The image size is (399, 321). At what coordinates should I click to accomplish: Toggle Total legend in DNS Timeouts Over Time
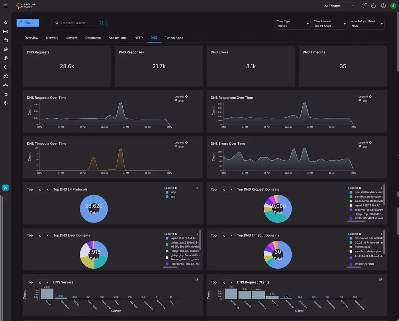click(179, 147)
